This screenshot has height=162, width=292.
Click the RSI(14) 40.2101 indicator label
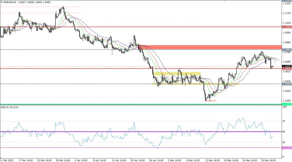(10, 107)
